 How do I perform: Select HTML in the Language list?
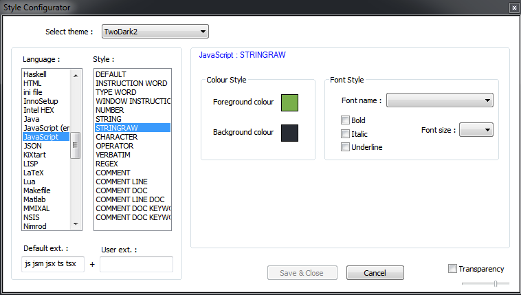coord(46,83)
